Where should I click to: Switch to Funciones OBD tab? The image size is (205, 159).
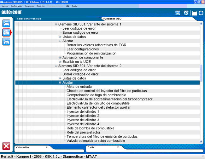[112, 19]
